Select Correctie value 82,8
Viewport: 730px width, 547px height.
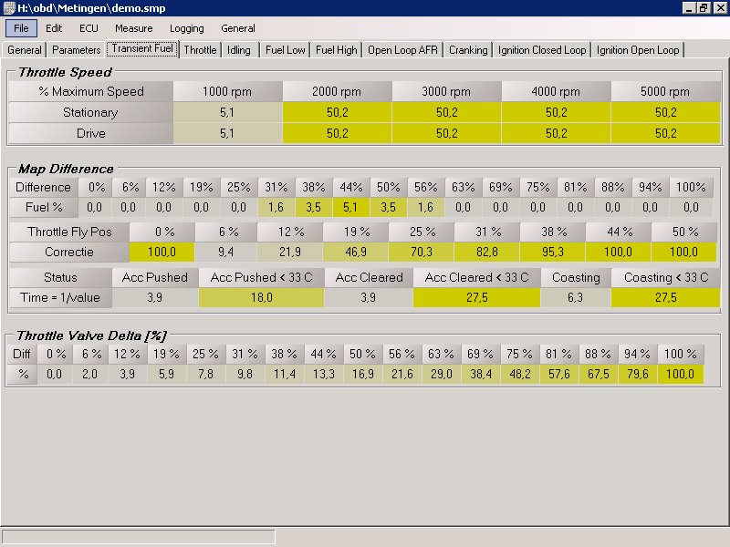(x=487, y=253)
